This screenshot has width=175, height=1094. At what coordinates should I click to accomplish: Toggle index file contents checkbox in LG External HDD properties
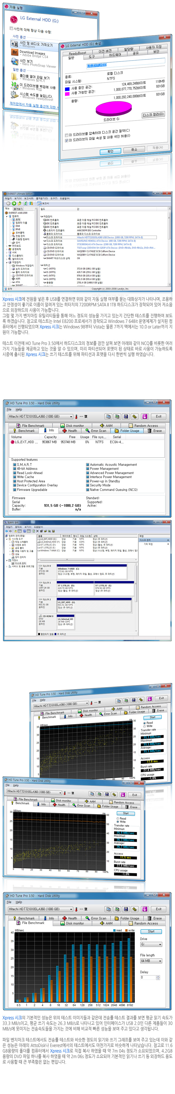pos(67,140)
